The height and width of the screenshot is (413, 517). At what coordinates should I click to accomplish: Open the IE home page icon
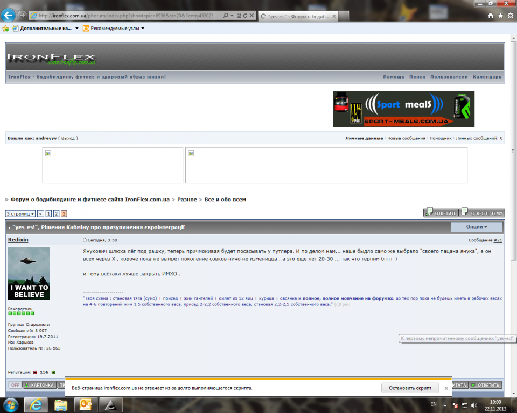point(491,16)
